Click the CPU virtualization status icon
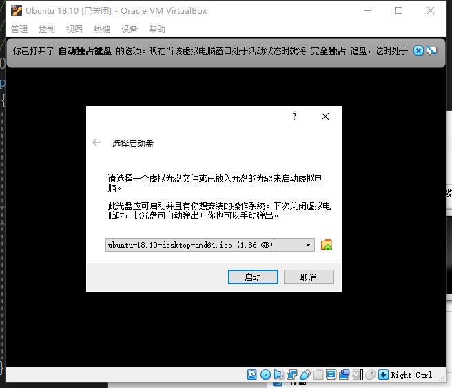Viewport: 452px width, 388px height. (x=358, y=375)
